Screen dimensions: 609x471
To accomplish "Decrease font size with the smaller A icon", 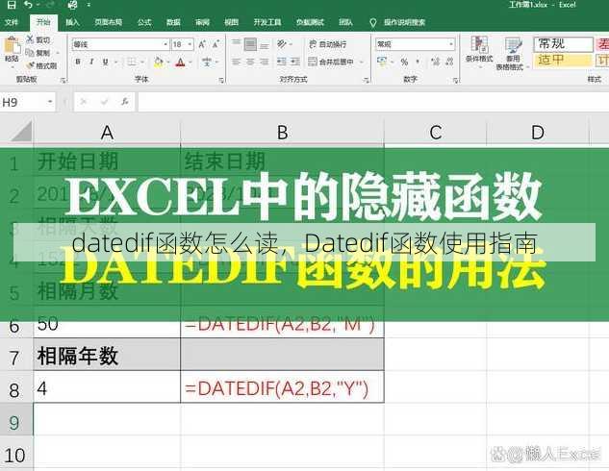I will pos(216,44).
